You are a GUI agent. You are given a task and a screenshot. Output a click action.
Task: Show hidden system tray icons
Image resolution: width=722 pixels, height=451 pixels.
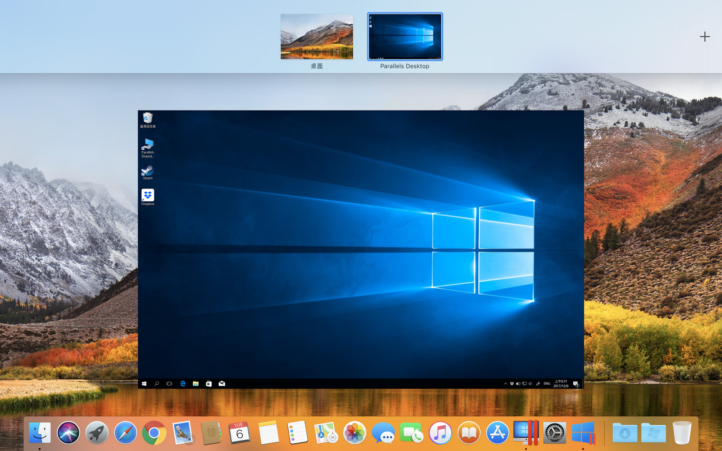pyautogui.click(x=505, y=384)
